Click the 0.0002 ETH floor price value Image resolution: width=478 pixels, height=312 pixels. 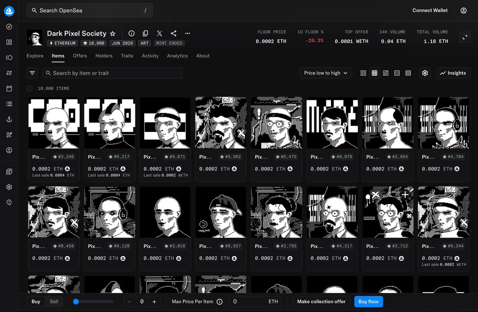[x=271, y=41]
